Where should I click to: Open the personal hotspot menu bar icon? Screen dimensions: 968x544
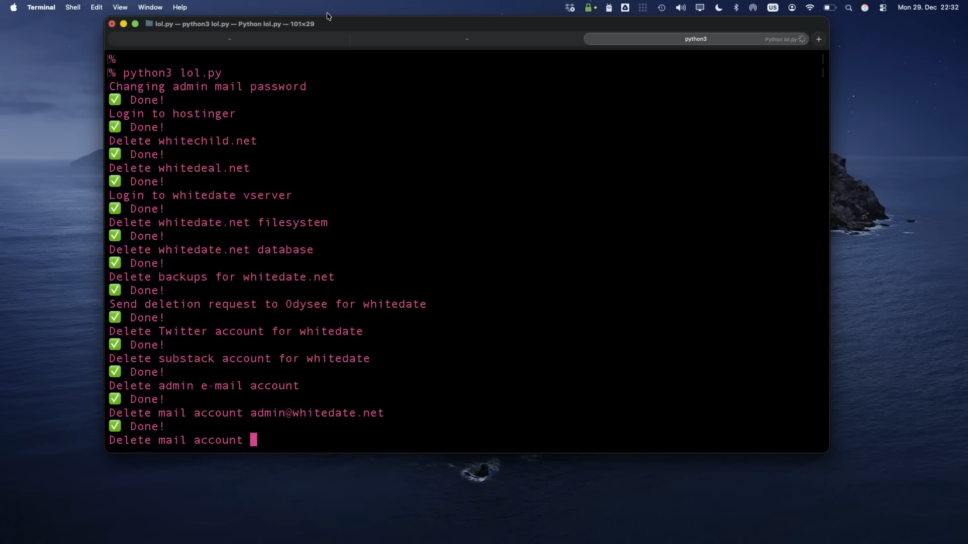753,8
